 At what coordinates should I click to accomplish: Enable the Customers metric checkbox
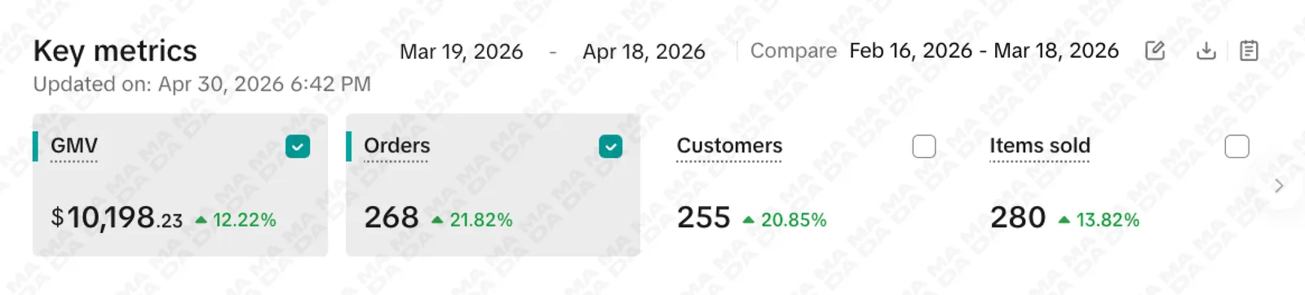pyautogui.click(x=924, y=147)
